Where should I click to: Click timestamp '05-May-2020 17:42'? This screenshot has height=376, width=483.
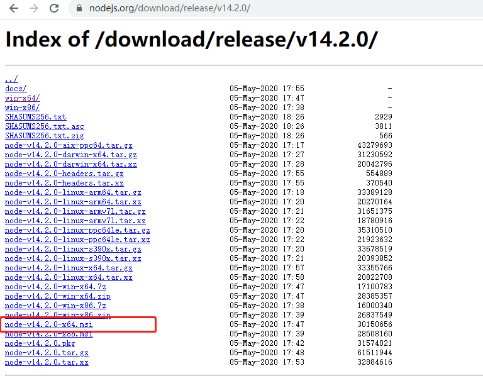click(267, 343)
